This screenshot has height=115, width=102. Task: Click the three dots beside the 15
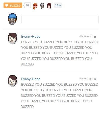click(x=60, y=5)
